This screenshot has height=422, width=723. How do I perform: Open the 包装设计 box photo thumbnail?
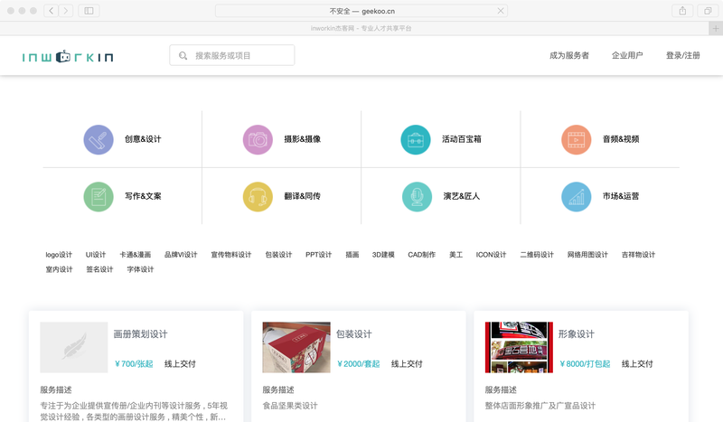coord(296,347)
